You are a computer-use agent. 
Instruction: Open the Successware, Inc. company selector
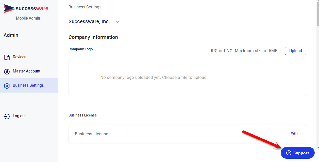[89, 22]
